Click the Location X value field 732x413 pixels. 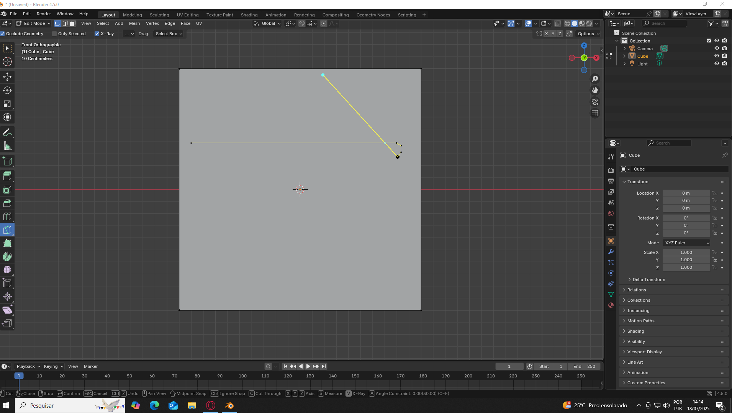coord(686,193)
